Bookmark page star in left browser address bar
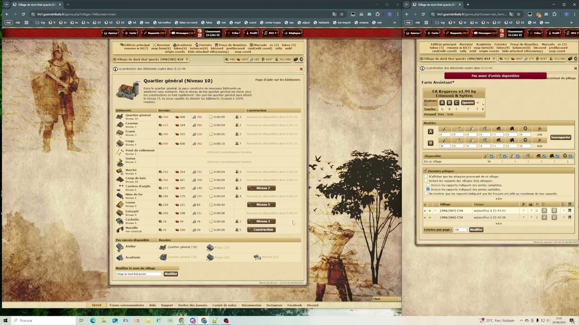The image size is (579, 325). point(342,14)
